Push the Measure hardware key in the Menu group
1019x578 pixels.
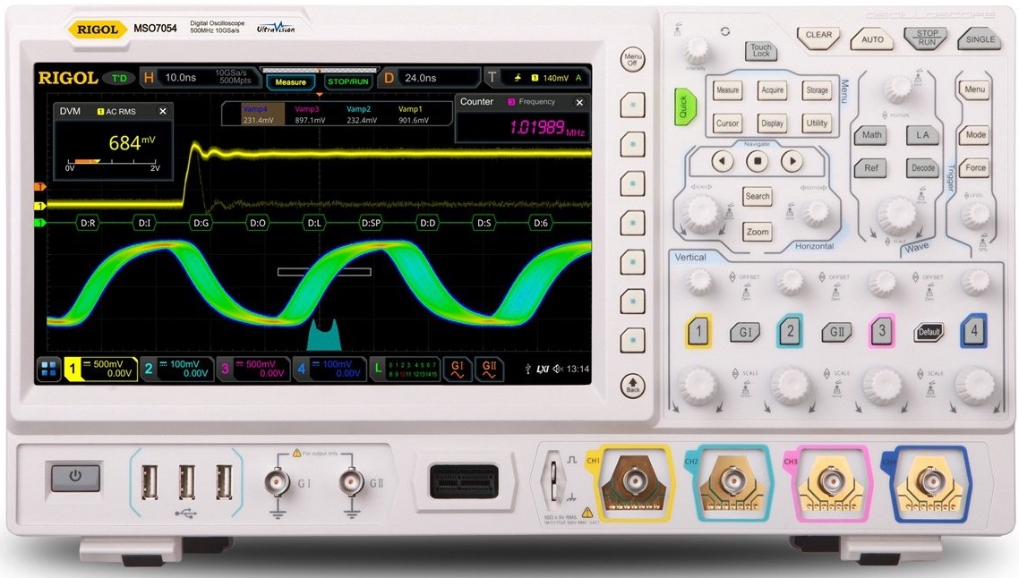pyautogui.click(x=727, y=90)
